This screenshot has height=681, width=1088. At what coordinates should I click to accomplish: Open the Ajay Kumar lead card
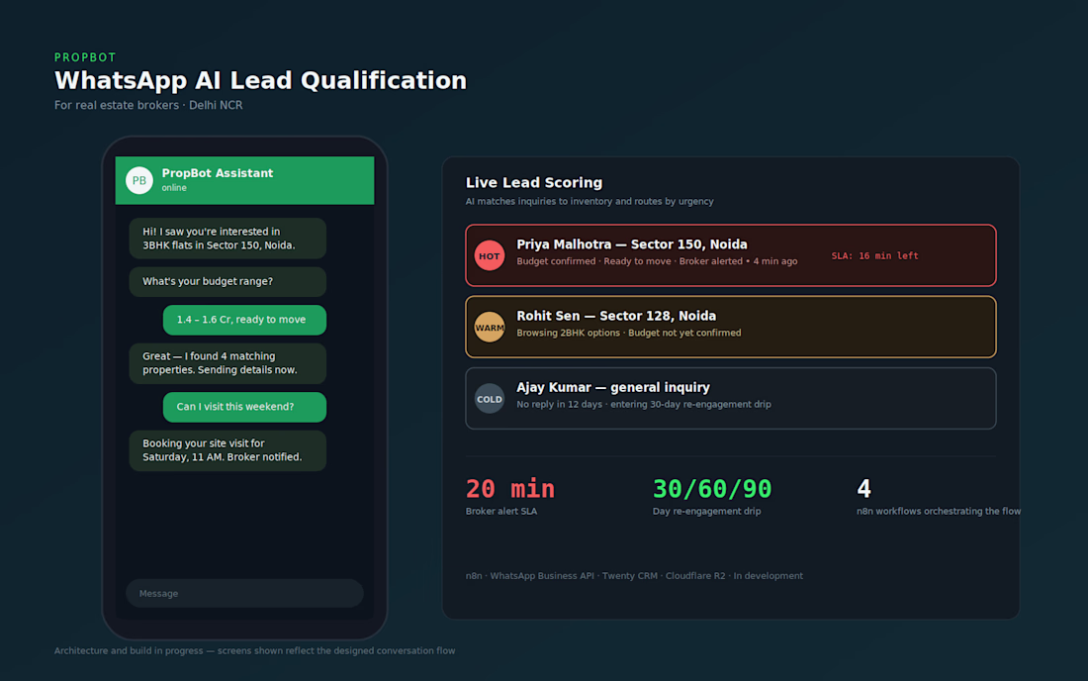[731, 399]
